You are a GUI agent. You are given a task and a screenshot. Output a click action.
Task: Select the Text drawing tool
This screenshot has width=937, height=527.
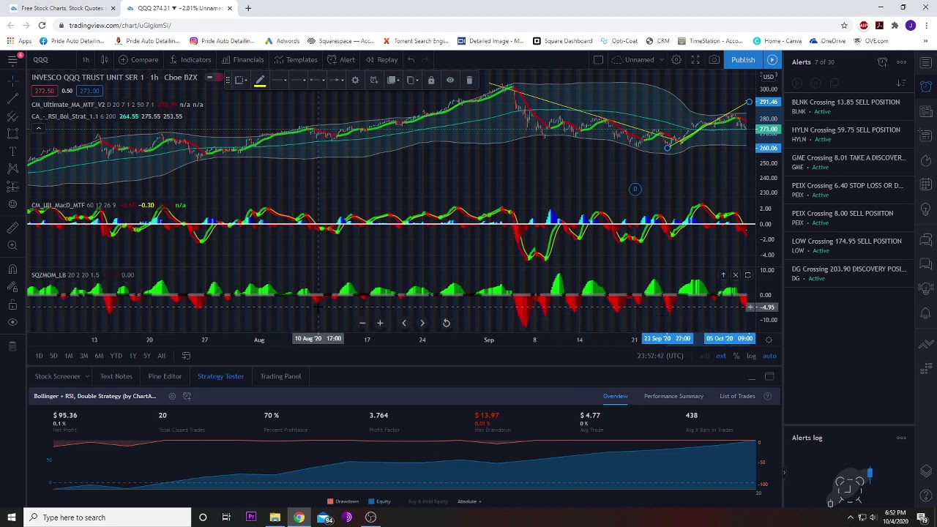[x=12, y=151]
